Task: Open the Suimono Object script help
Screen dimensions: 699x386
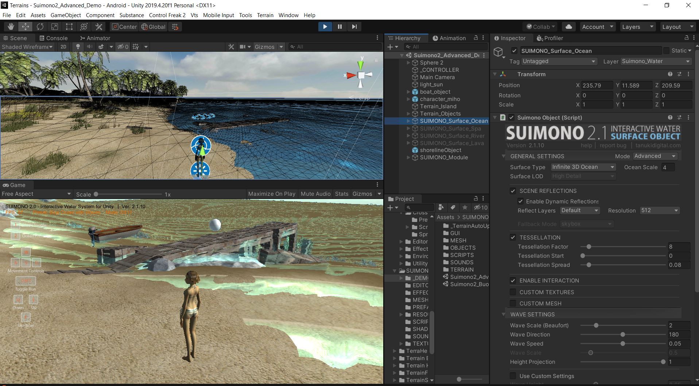Action: click(670, 117)
